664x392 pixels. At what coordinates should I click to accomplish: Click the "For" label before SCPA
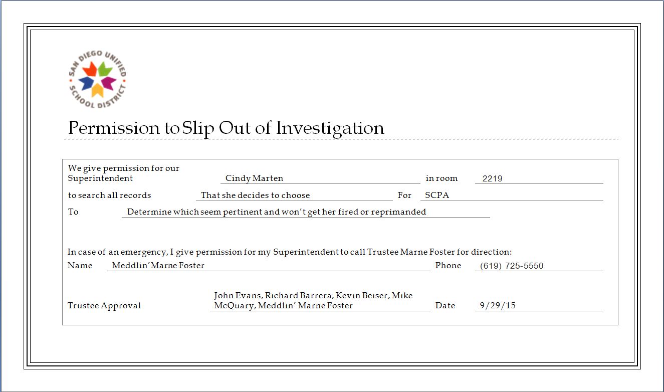click(404, 195)
